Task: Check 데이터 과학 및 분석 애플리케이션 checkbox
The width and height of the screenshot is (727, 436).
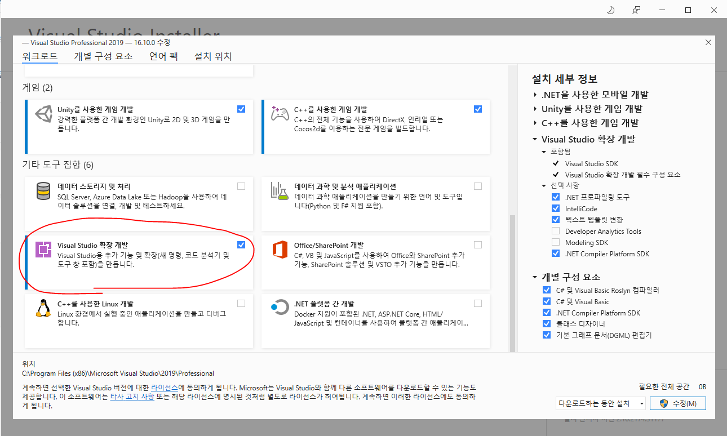Action: [478, 186]
